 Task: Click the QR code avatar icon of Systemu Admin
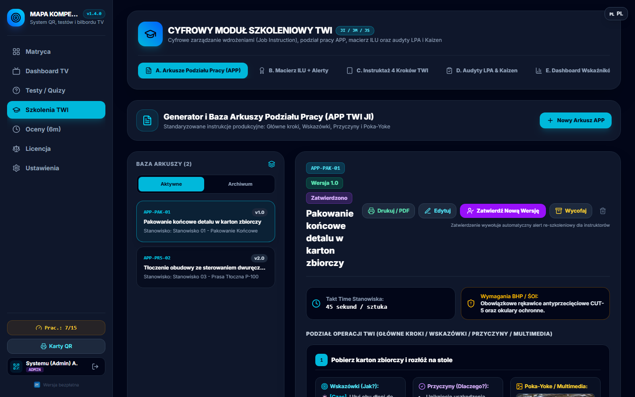16,367
